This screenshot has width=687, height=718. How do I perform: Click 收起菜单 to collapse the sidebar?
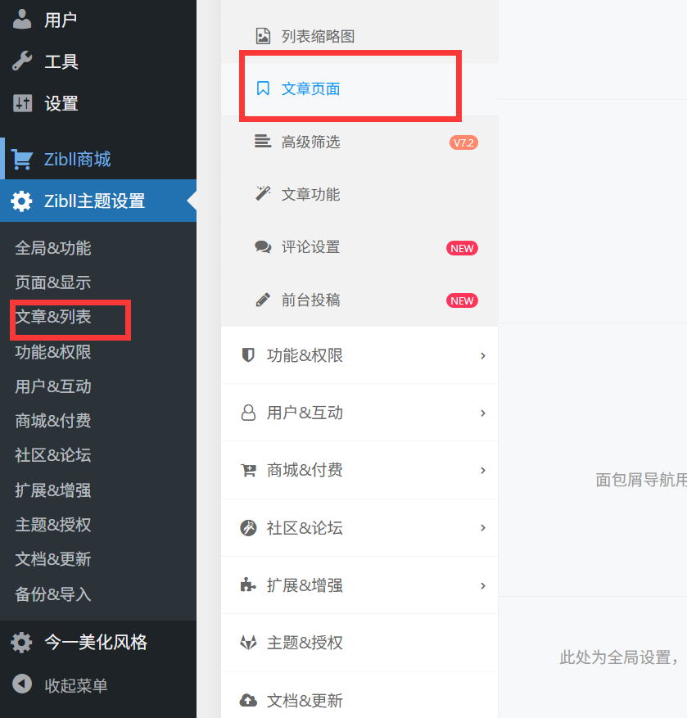(x=98, y=685)
